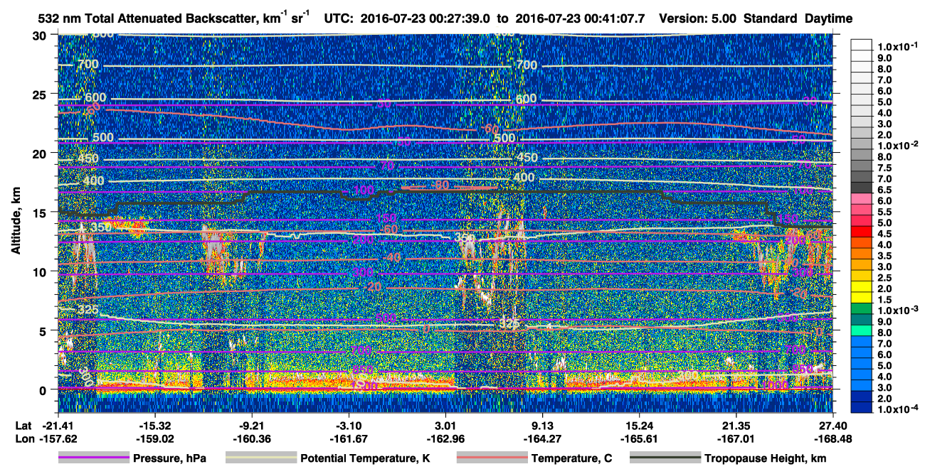This screenshot has width=925, height=474.
Task: Click the 4.5 colorbar label
Action: 884,234
